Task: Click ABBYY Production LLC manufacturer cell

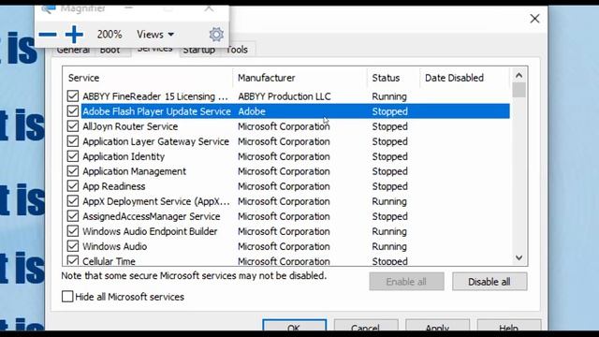Action: click(x=285, y=96)
